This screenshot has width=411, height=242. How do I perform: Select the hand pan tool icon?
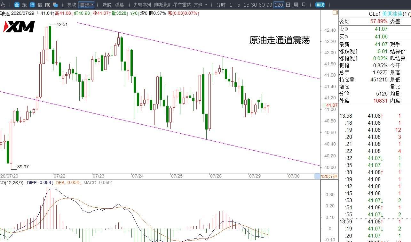pyautogui.click(x=3, y=5)
